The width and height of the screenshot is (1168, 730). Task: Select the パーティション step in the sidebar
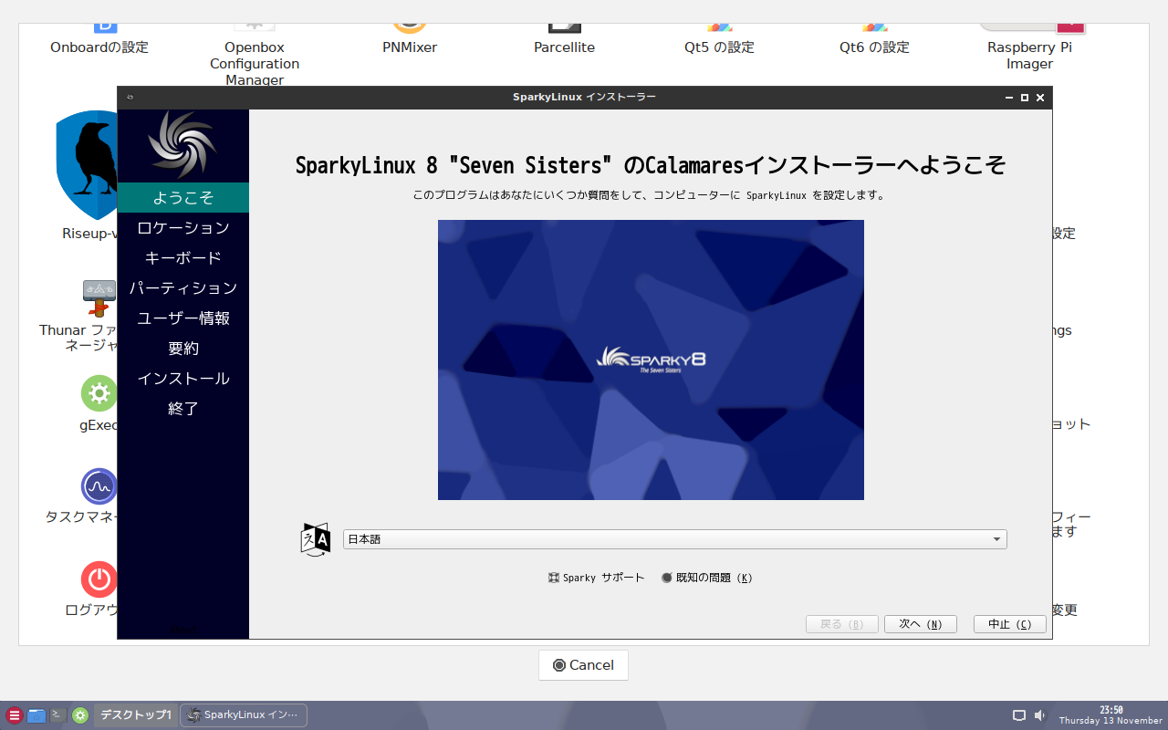(183, 288)
